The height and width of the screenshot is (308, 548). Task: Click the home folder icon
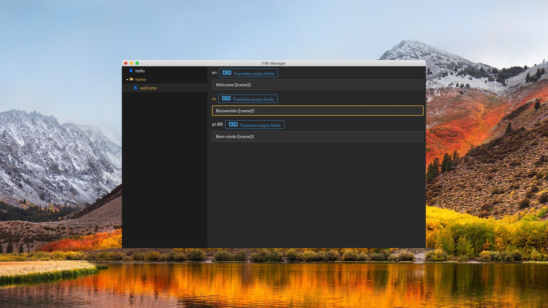point(132,79)
